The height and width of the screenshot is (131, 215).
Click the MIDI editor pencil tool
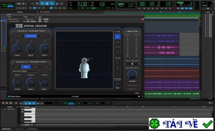pyautogui.click(x=42, y=103)
